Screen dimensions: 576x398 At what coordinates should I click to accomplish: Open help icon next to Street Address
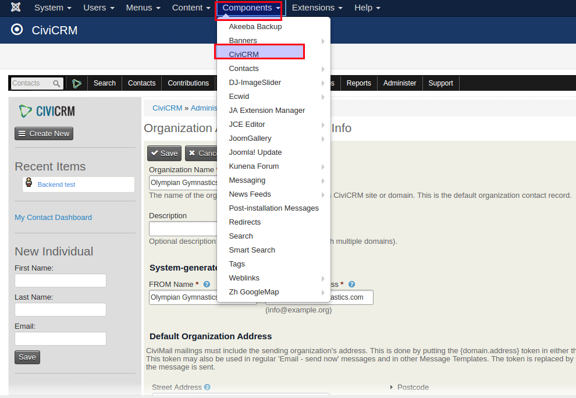207,388
